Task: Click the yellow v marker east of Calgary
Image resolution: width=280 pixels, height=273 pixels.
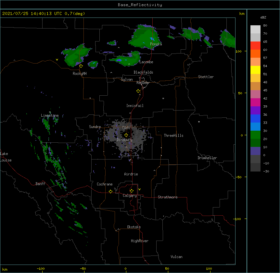Action: point(139,189)
